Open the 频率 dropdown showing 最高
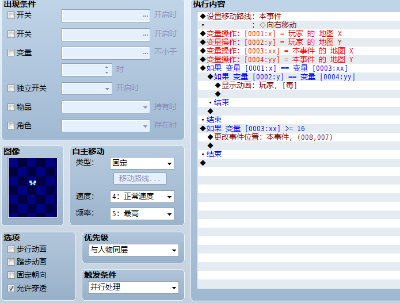The image size is (400, 303). pos(142,214)
